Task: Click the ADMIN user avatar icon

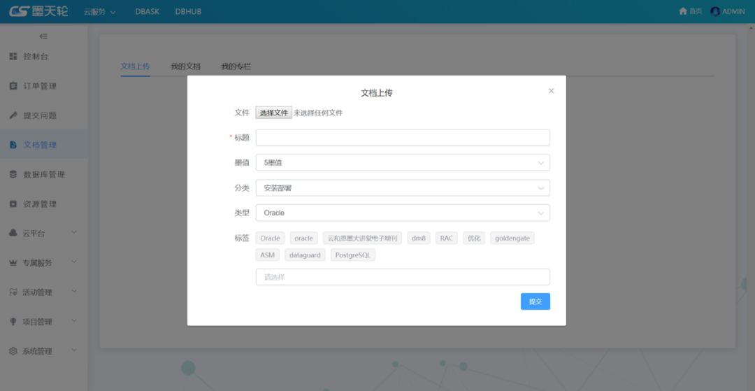Action: click(715, 11)
